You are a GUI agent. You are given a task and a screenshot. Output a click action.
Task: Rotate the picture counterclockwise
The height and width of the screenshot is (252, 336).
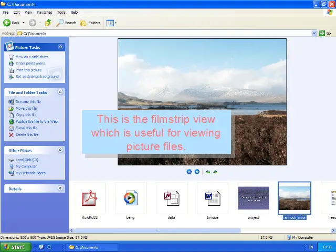(x=215, y=172)
